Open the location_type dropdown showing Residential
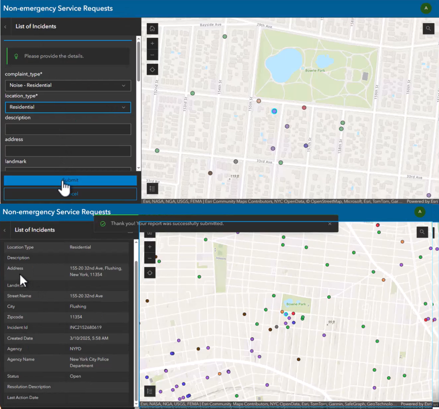 [x=68, y=107]
